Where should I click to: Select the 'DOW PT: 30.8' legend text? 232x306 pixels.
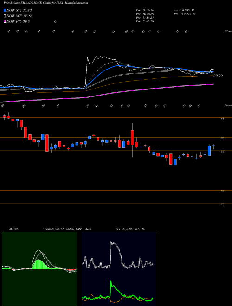pyautogui.click(x=18, y=21)
